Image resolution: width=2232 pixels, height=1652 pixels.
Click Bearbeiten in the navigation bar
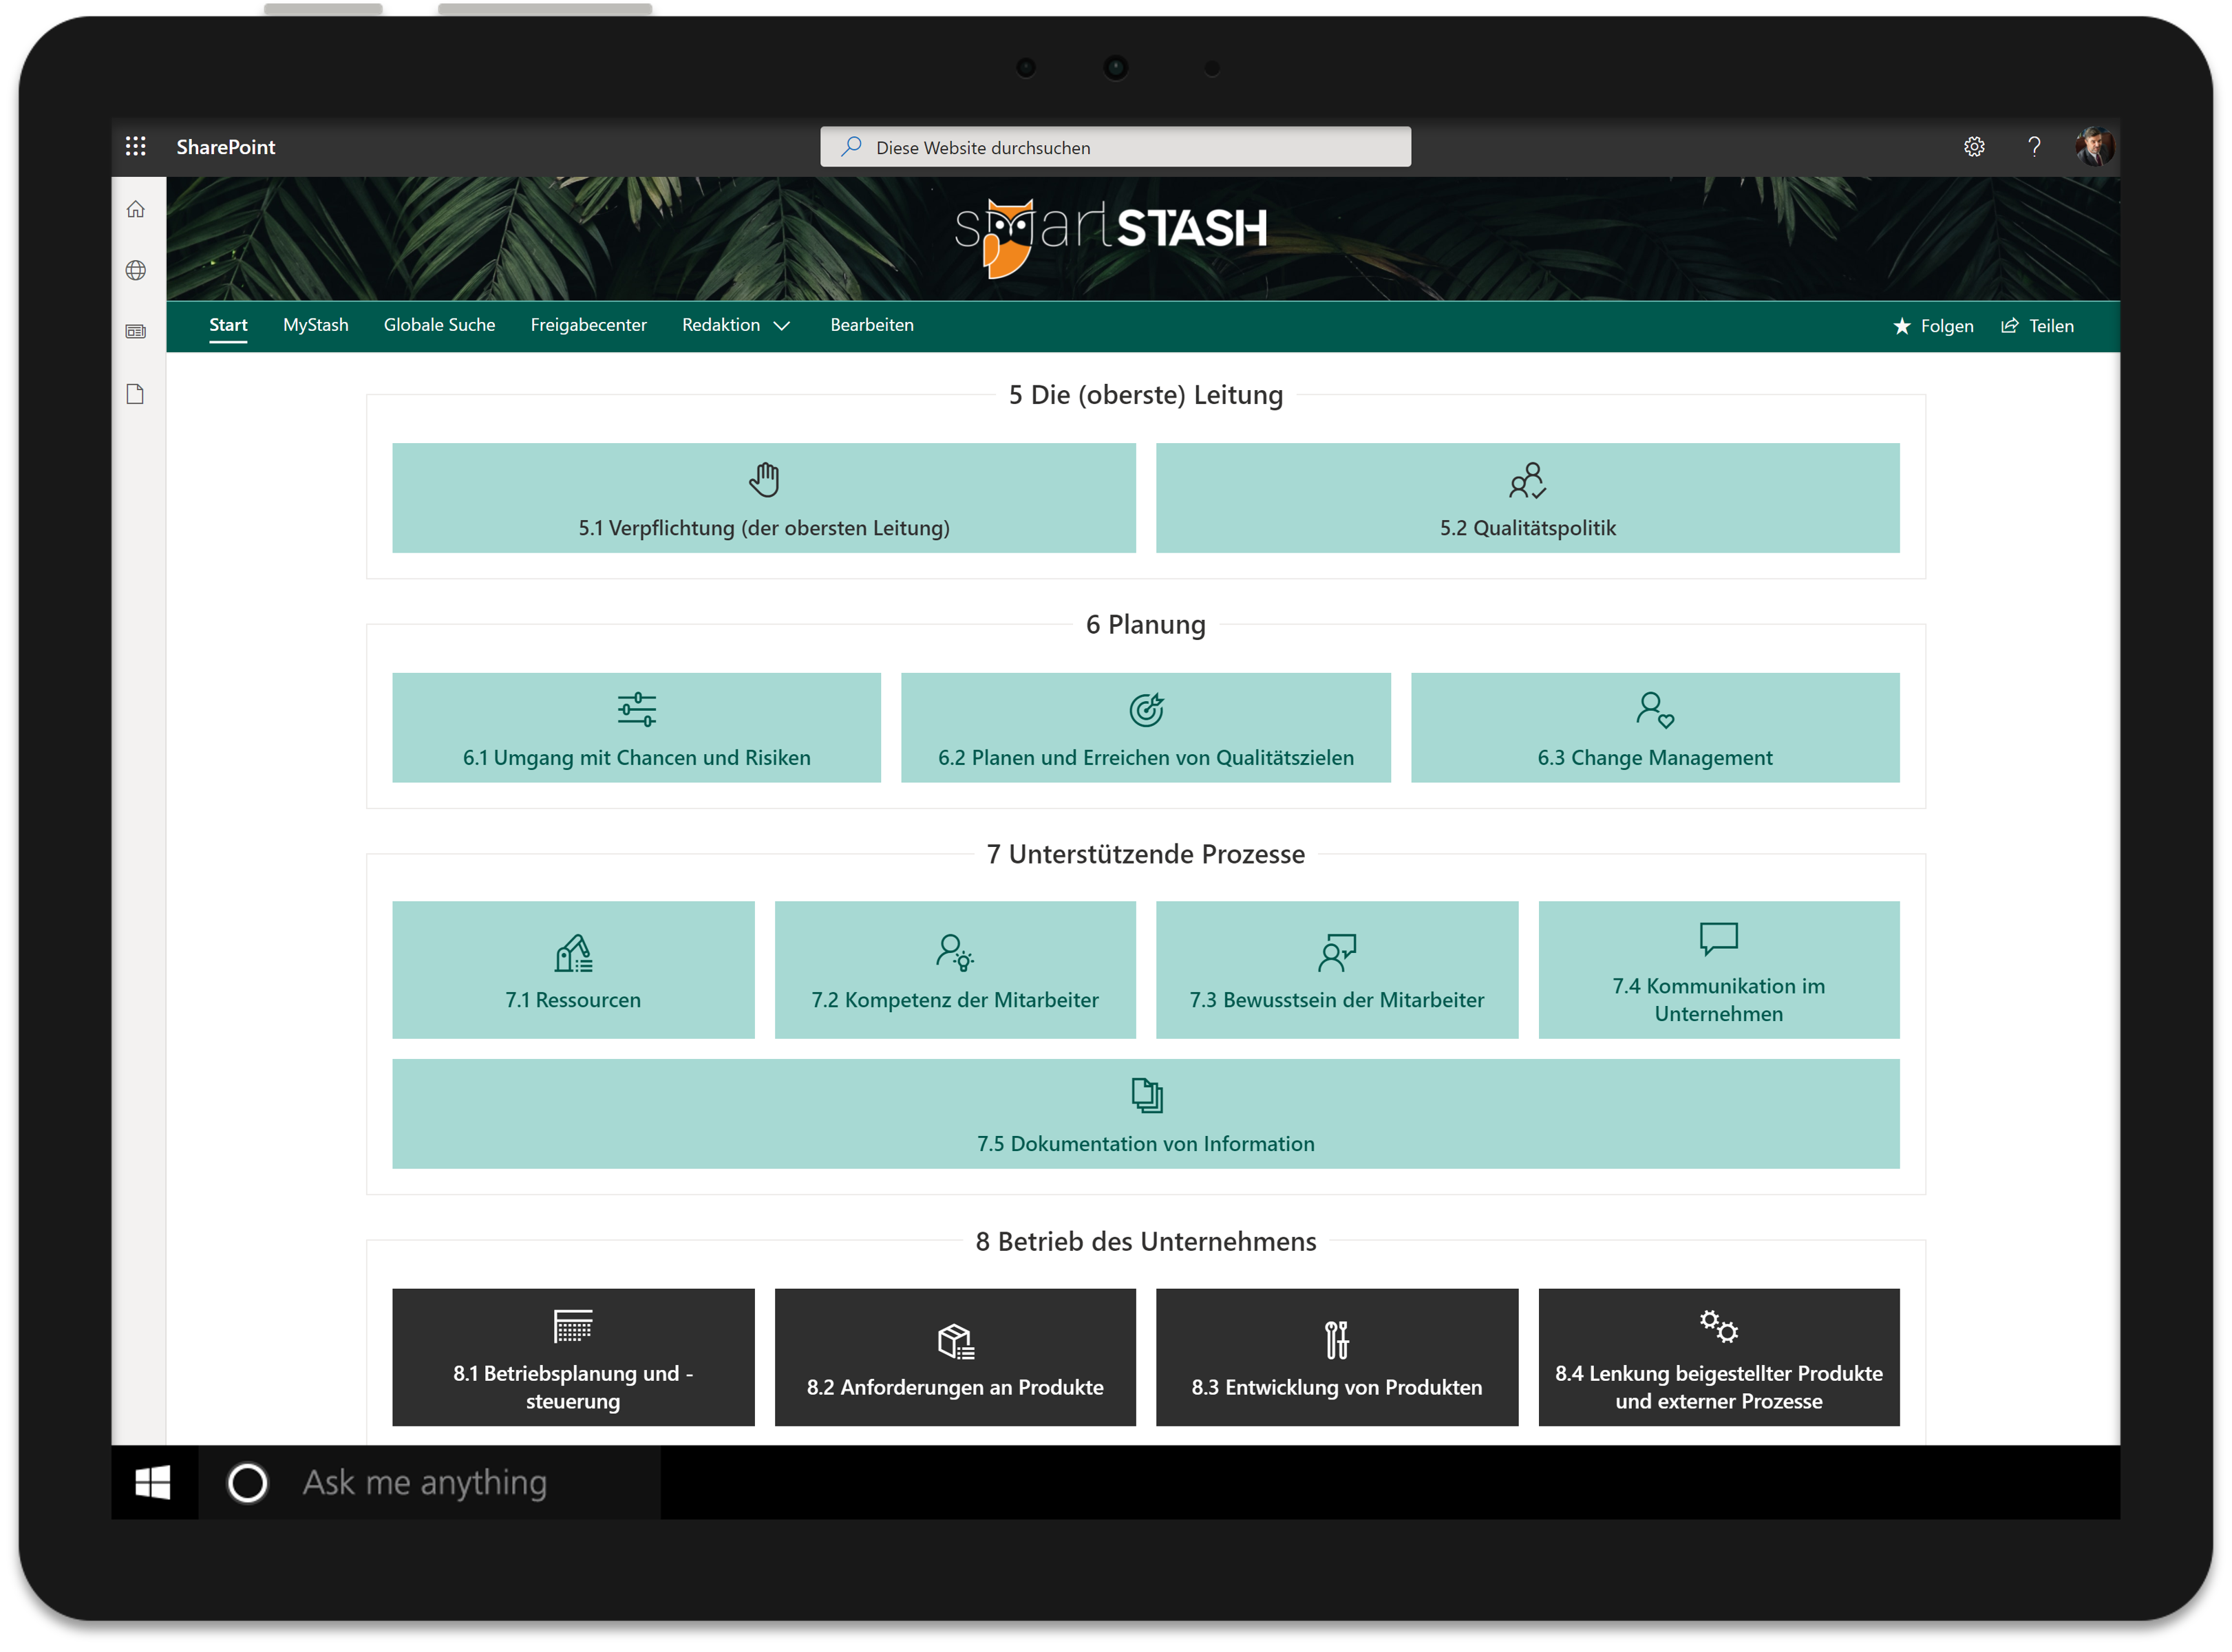coord(872,325)
